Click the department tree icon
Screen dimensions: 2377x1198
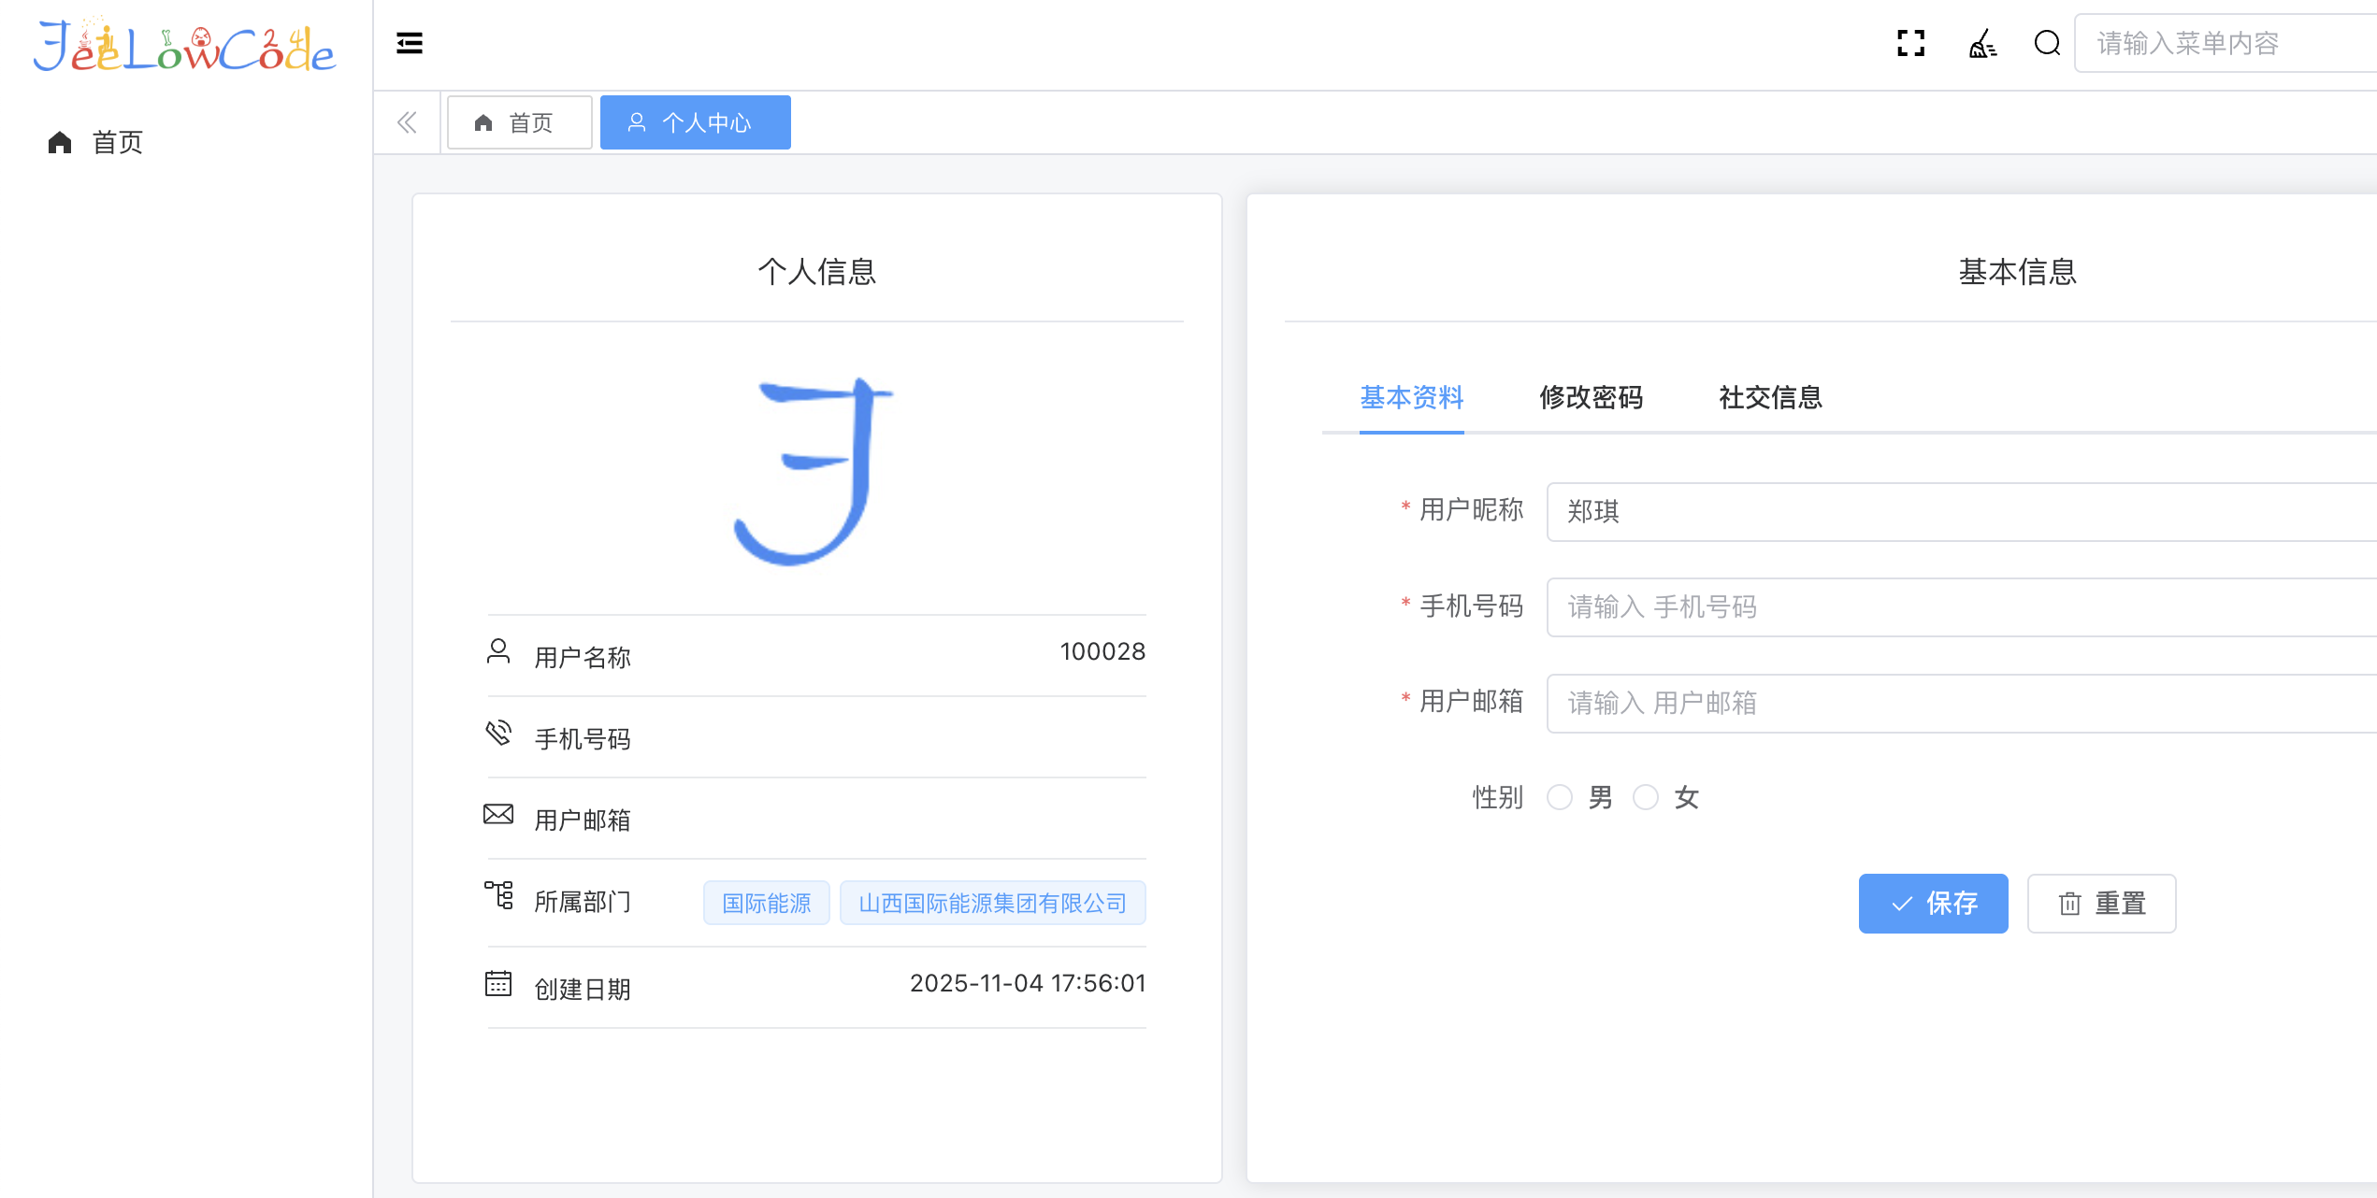tap(498, 895)
